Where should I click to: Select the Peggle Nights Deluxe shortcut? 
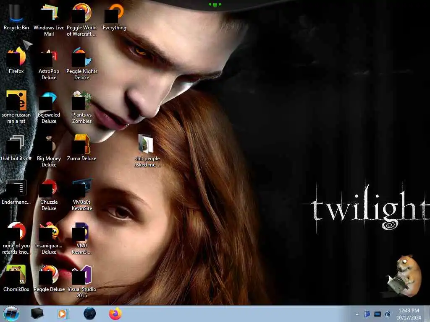pos(82,64)
